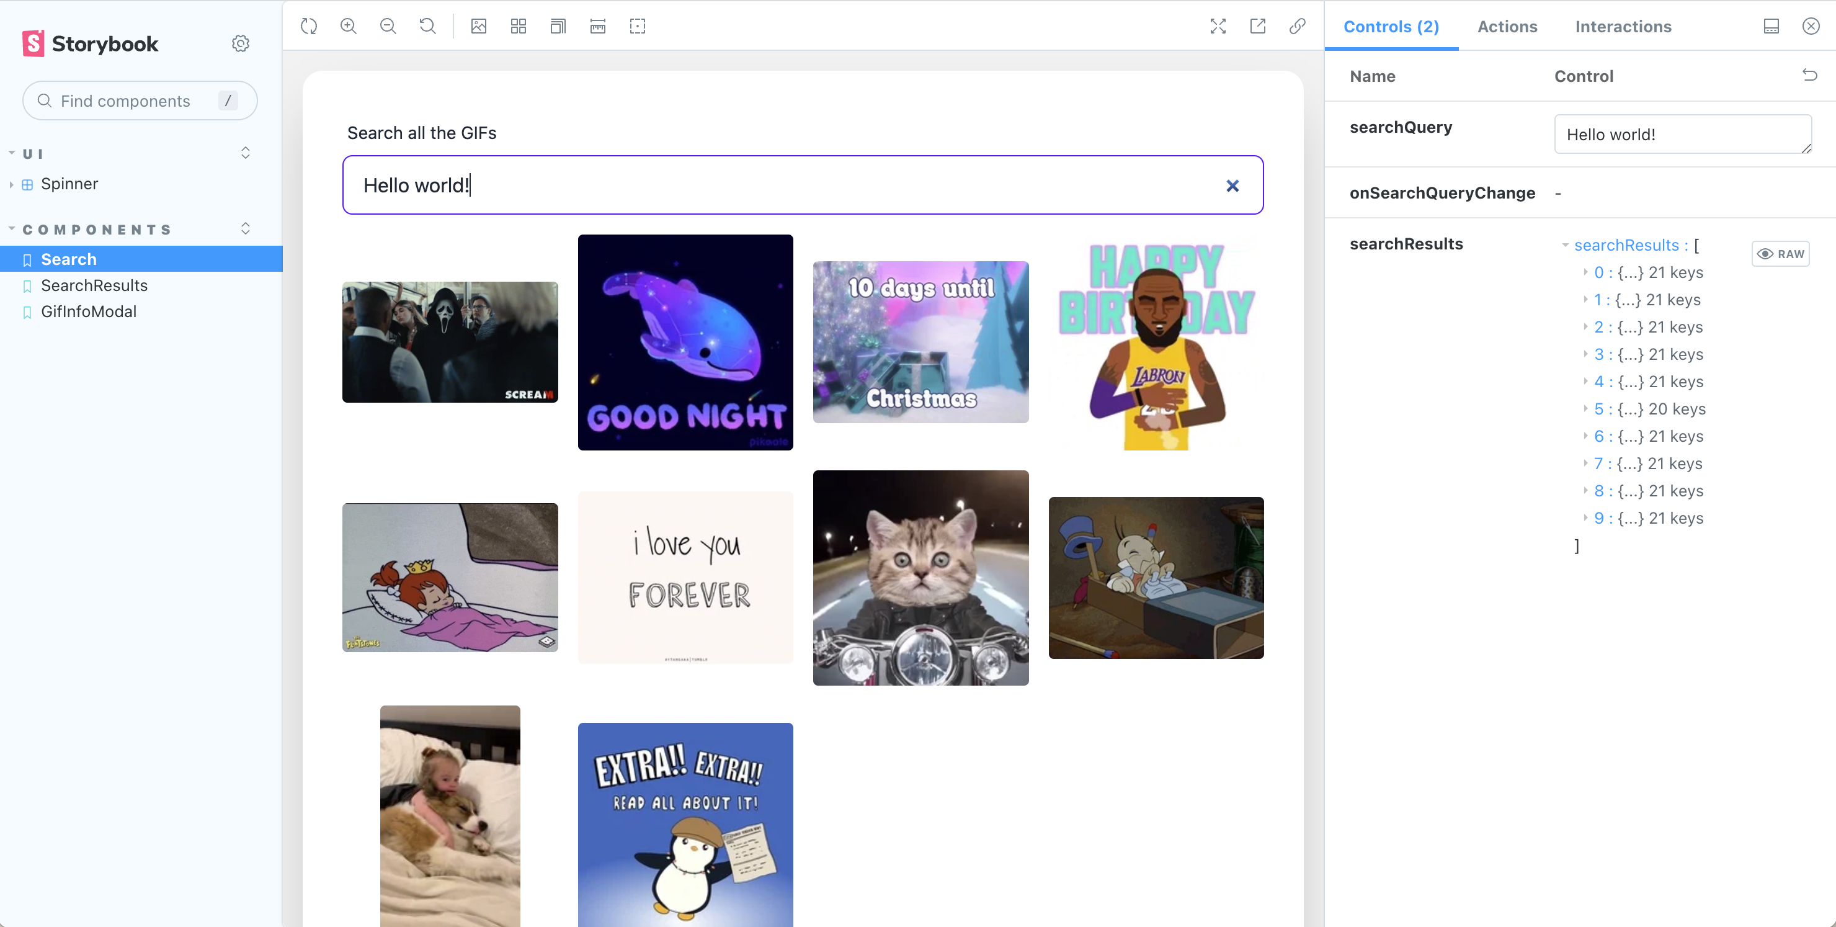Enter full screen mode icon

point(1218,27)
